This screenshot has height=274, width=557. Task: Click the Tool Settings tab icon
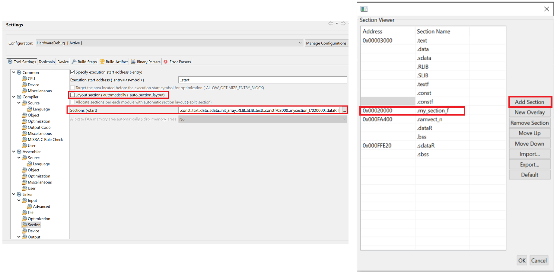pos(10,62)
